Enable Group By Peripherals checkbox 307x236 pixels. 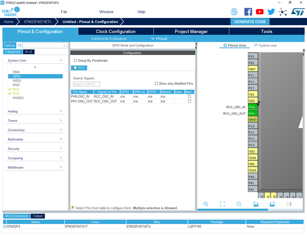[x=75, y=60]
